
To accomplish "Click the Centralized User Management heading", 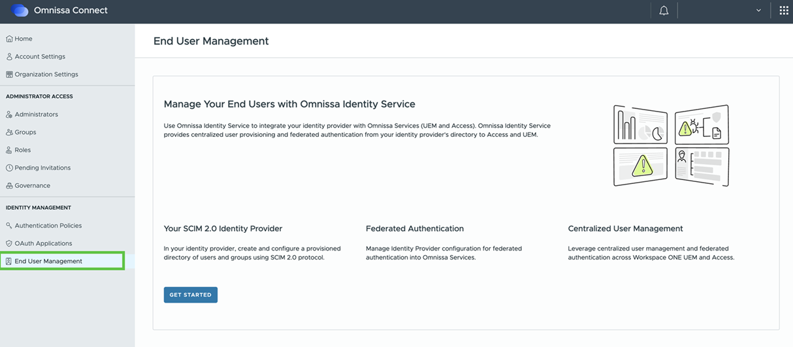I will (625, 229).
